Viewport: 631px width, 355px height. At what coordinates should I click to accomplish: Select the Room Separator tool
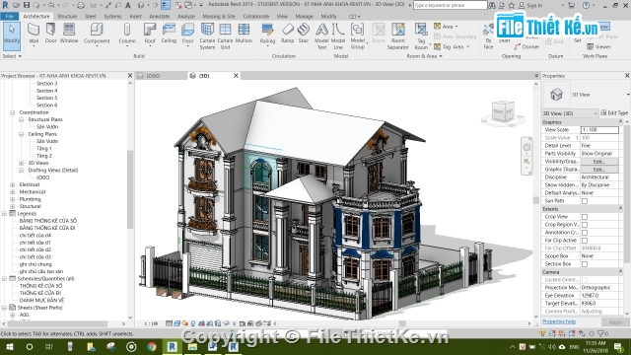(398, 36)
